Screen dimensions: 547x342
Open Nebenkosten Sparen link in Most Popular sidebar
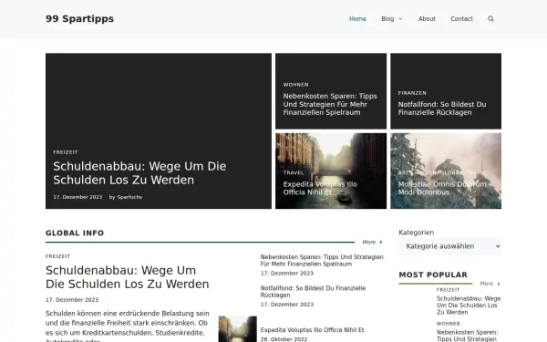467,336
